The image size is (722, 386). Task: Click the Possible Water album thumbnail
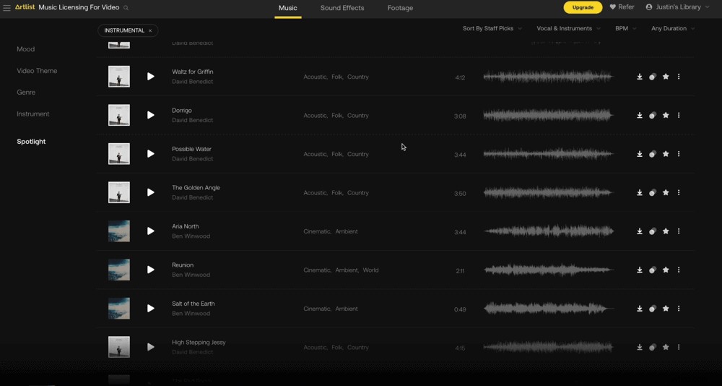point(119,153)
